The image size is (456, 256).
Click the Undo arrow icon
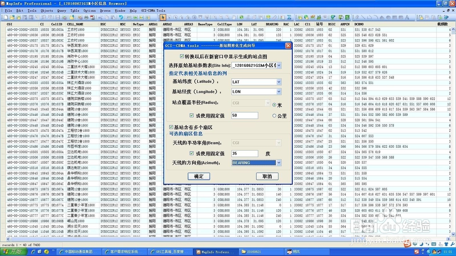tap(121, 17)
